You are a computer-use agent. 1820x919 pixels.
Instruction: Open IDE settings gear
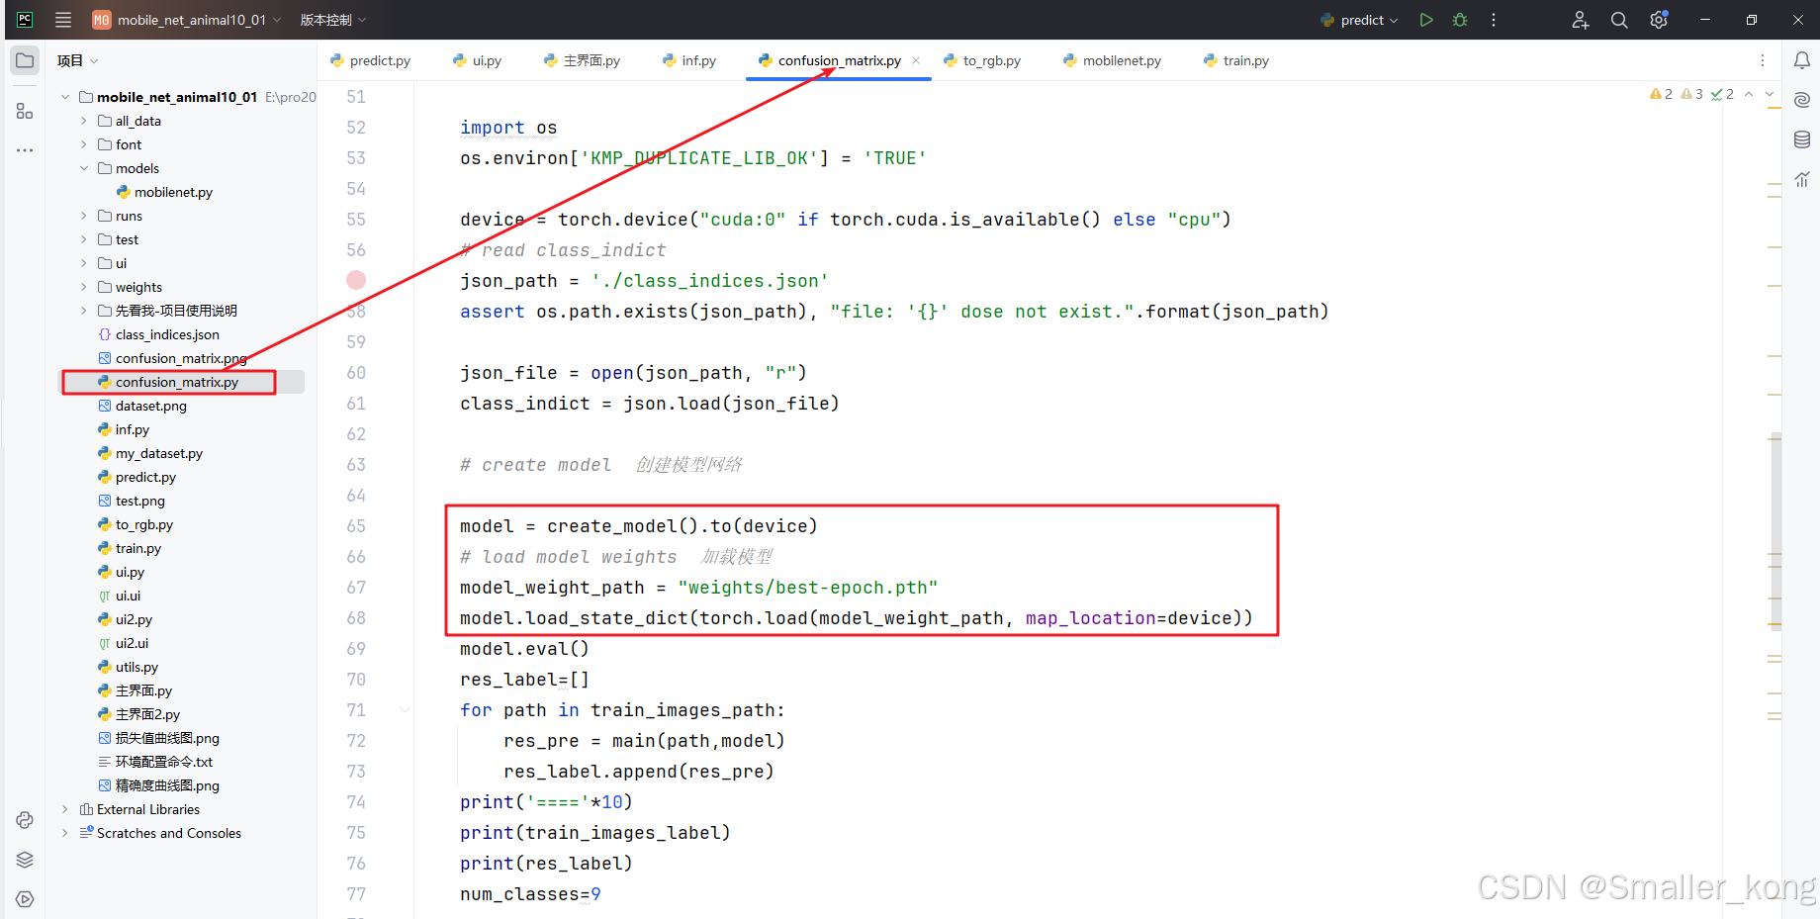[x=1659, y=20]
